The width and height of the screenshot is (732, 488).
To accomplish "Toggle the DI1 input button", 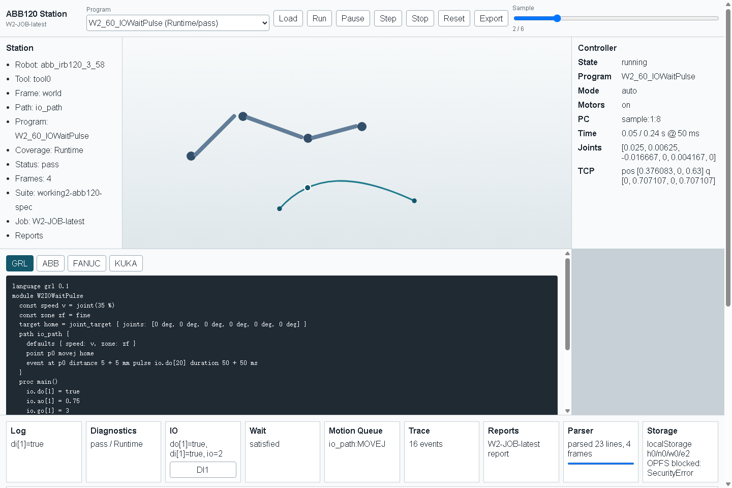I will [x=203, y=470].
